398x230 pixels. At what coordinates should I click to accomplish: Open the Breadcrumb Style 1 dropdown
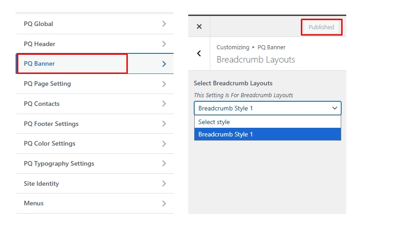coord(267,108)
